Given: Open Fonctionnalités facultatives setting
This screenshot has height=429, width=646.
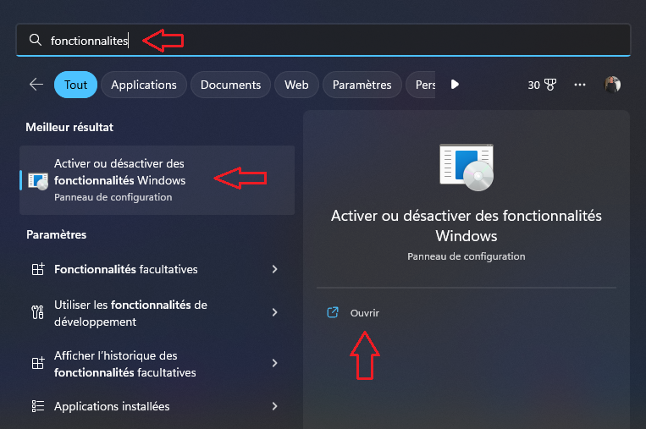Looking at the screenshot, I should pyautogui.click(x=157, y=269).
